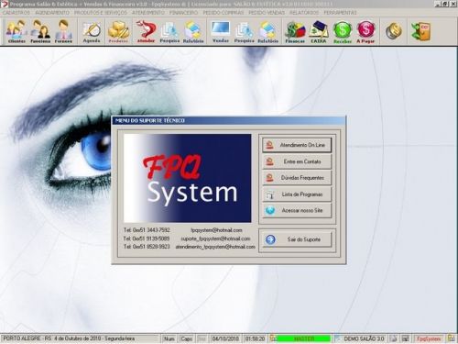The width and height of the screenshot is (458, 344).
Task: Click the Sair do Suporte button
Action: coord(297,239)
